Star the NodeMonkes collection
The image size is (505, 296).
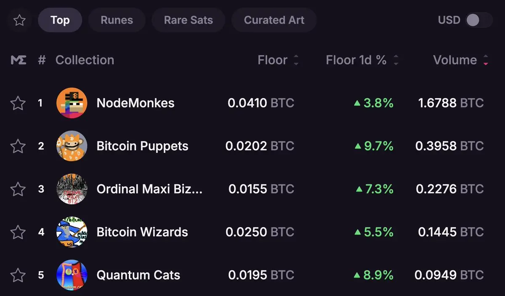click(18, 103)
